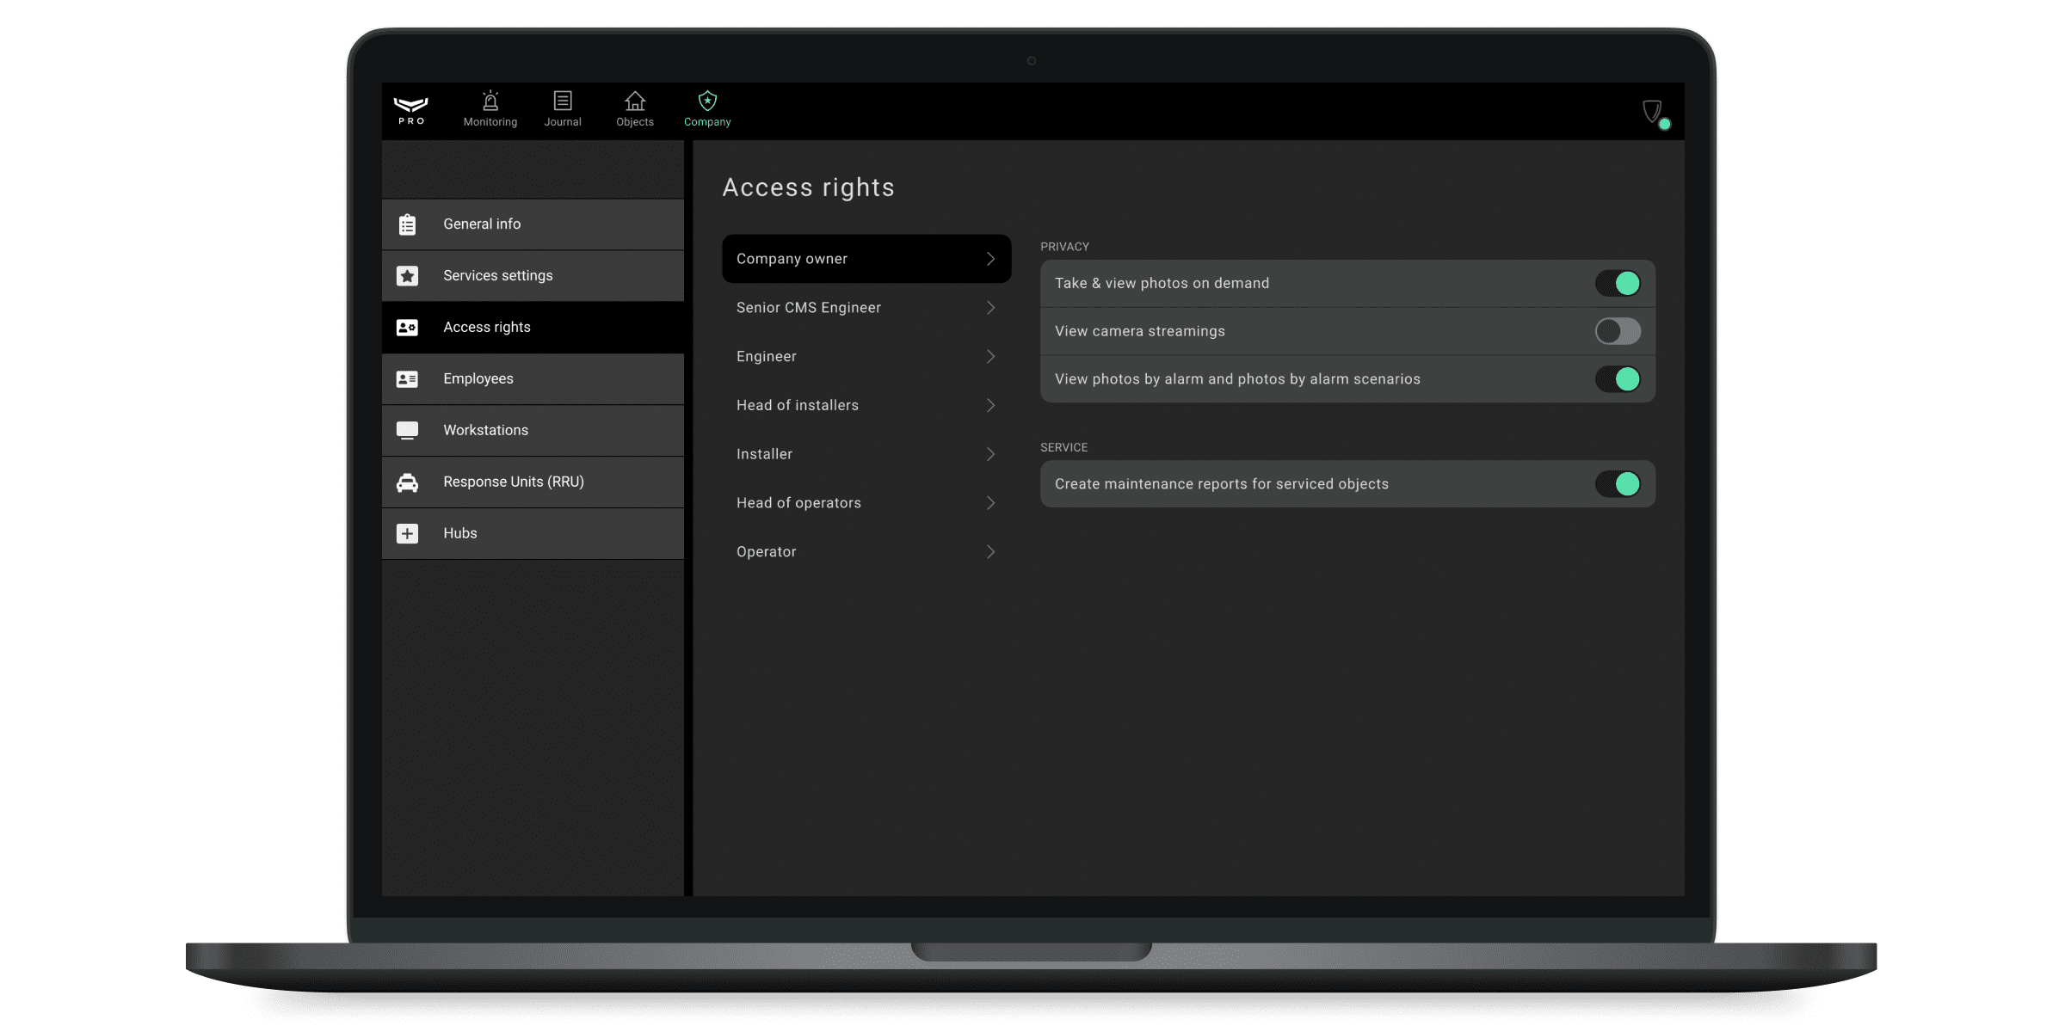2065x1032 pixels.
Task: Enable View camera streamings
Action: pyautogui.click(x=1618, y=331)
